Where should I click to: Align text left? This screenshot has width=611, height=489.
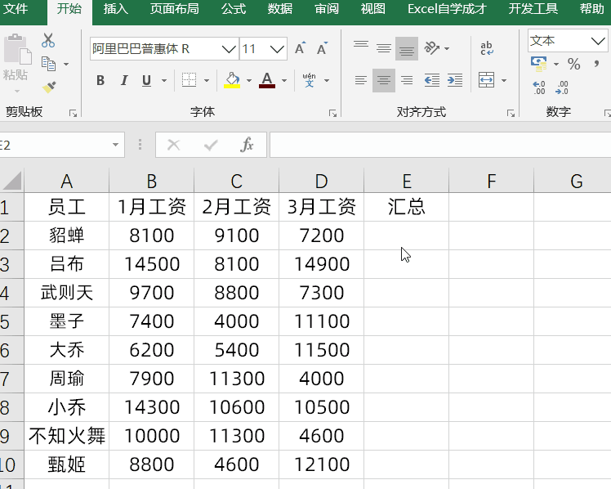(x=361, y=80)
